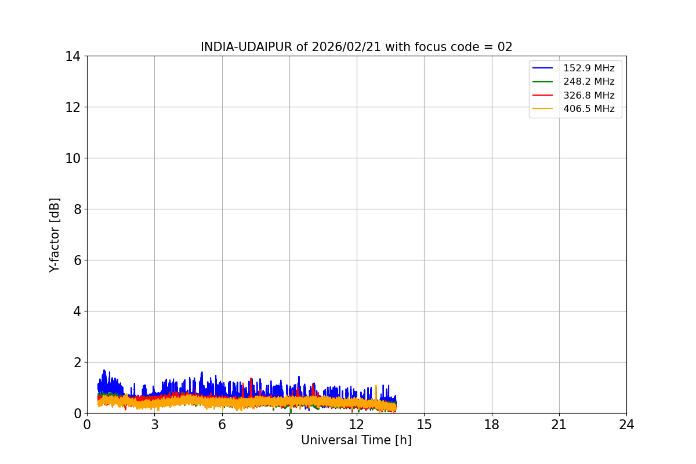Click the x-axis tick label 21
Viewport: 696px width, 464px height.
(x=559, y=425)
